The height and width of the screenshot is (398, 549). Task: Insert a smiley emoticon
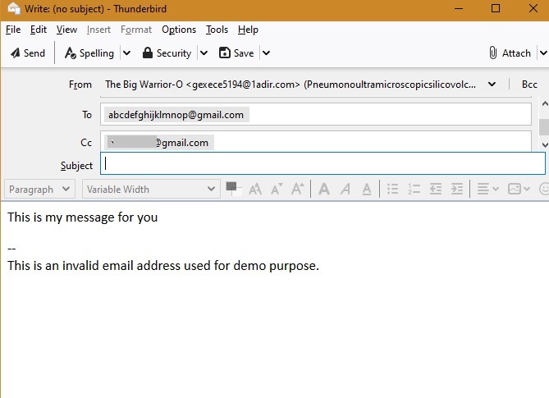(544, 189)
